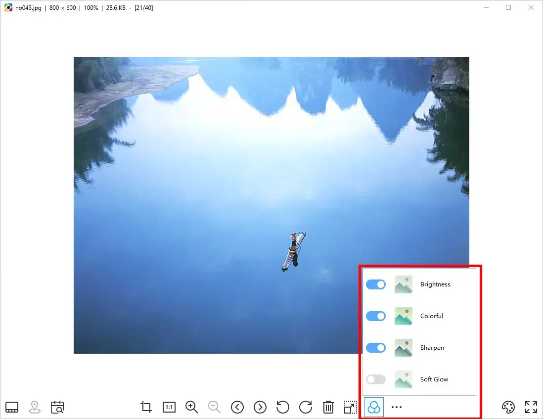
Task: Open the filters panel via triple-circle icon
Action: pos(374,407)
